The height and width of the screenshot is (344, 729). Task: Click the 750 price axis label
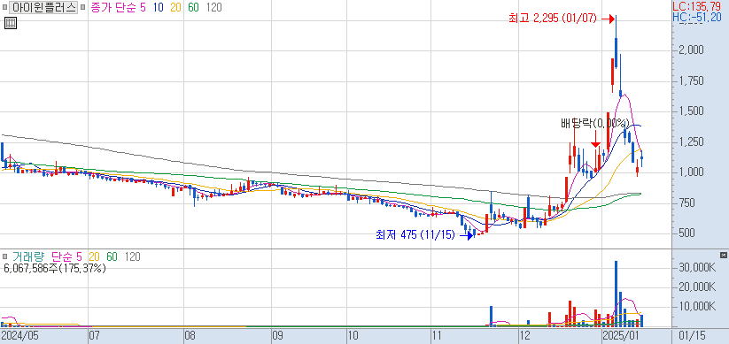(x=687, y=203)
